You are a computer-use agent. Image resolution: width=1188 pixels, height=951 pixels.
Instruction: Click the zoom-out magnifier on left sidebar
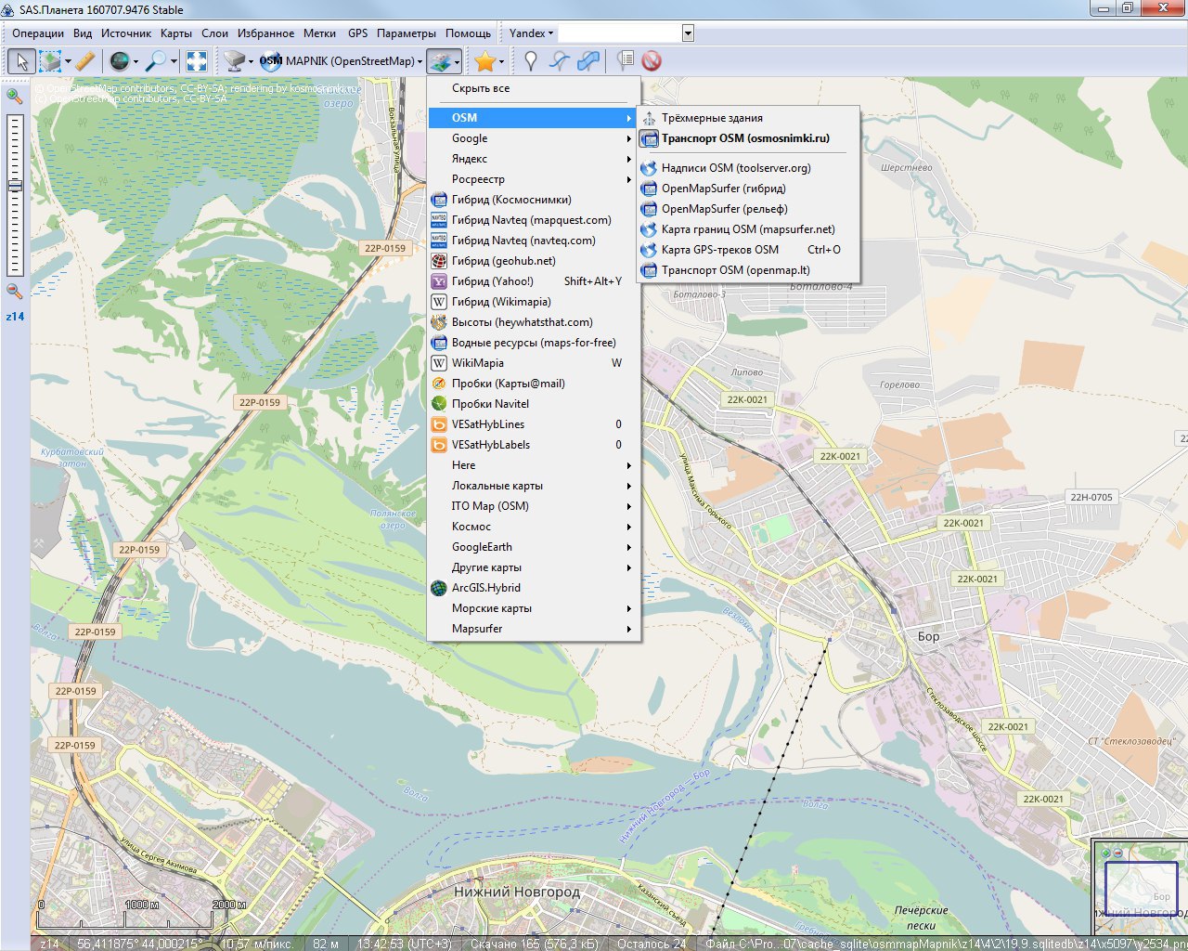14,291
